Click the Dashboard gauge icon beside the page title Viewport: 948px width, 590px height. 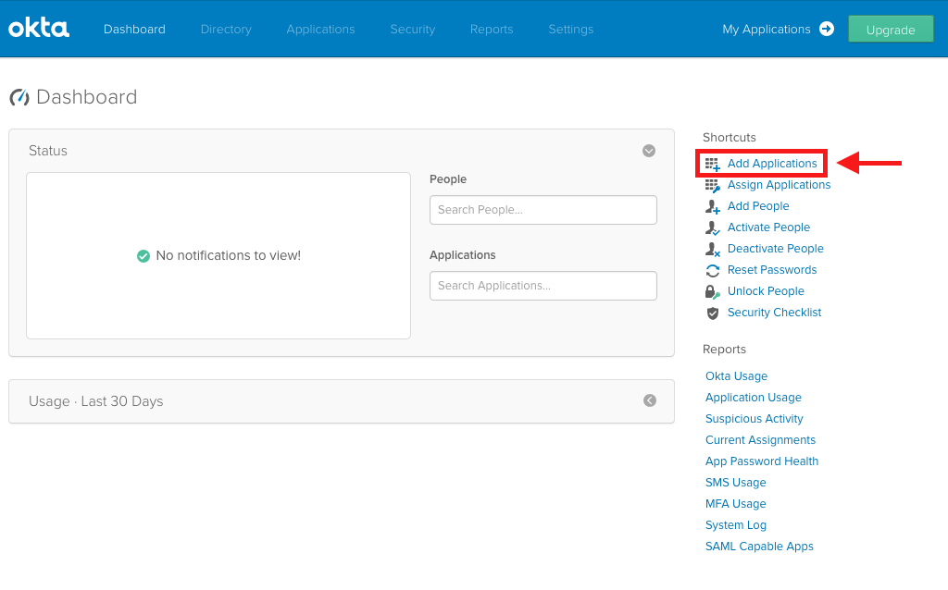(x=19, y=97)
